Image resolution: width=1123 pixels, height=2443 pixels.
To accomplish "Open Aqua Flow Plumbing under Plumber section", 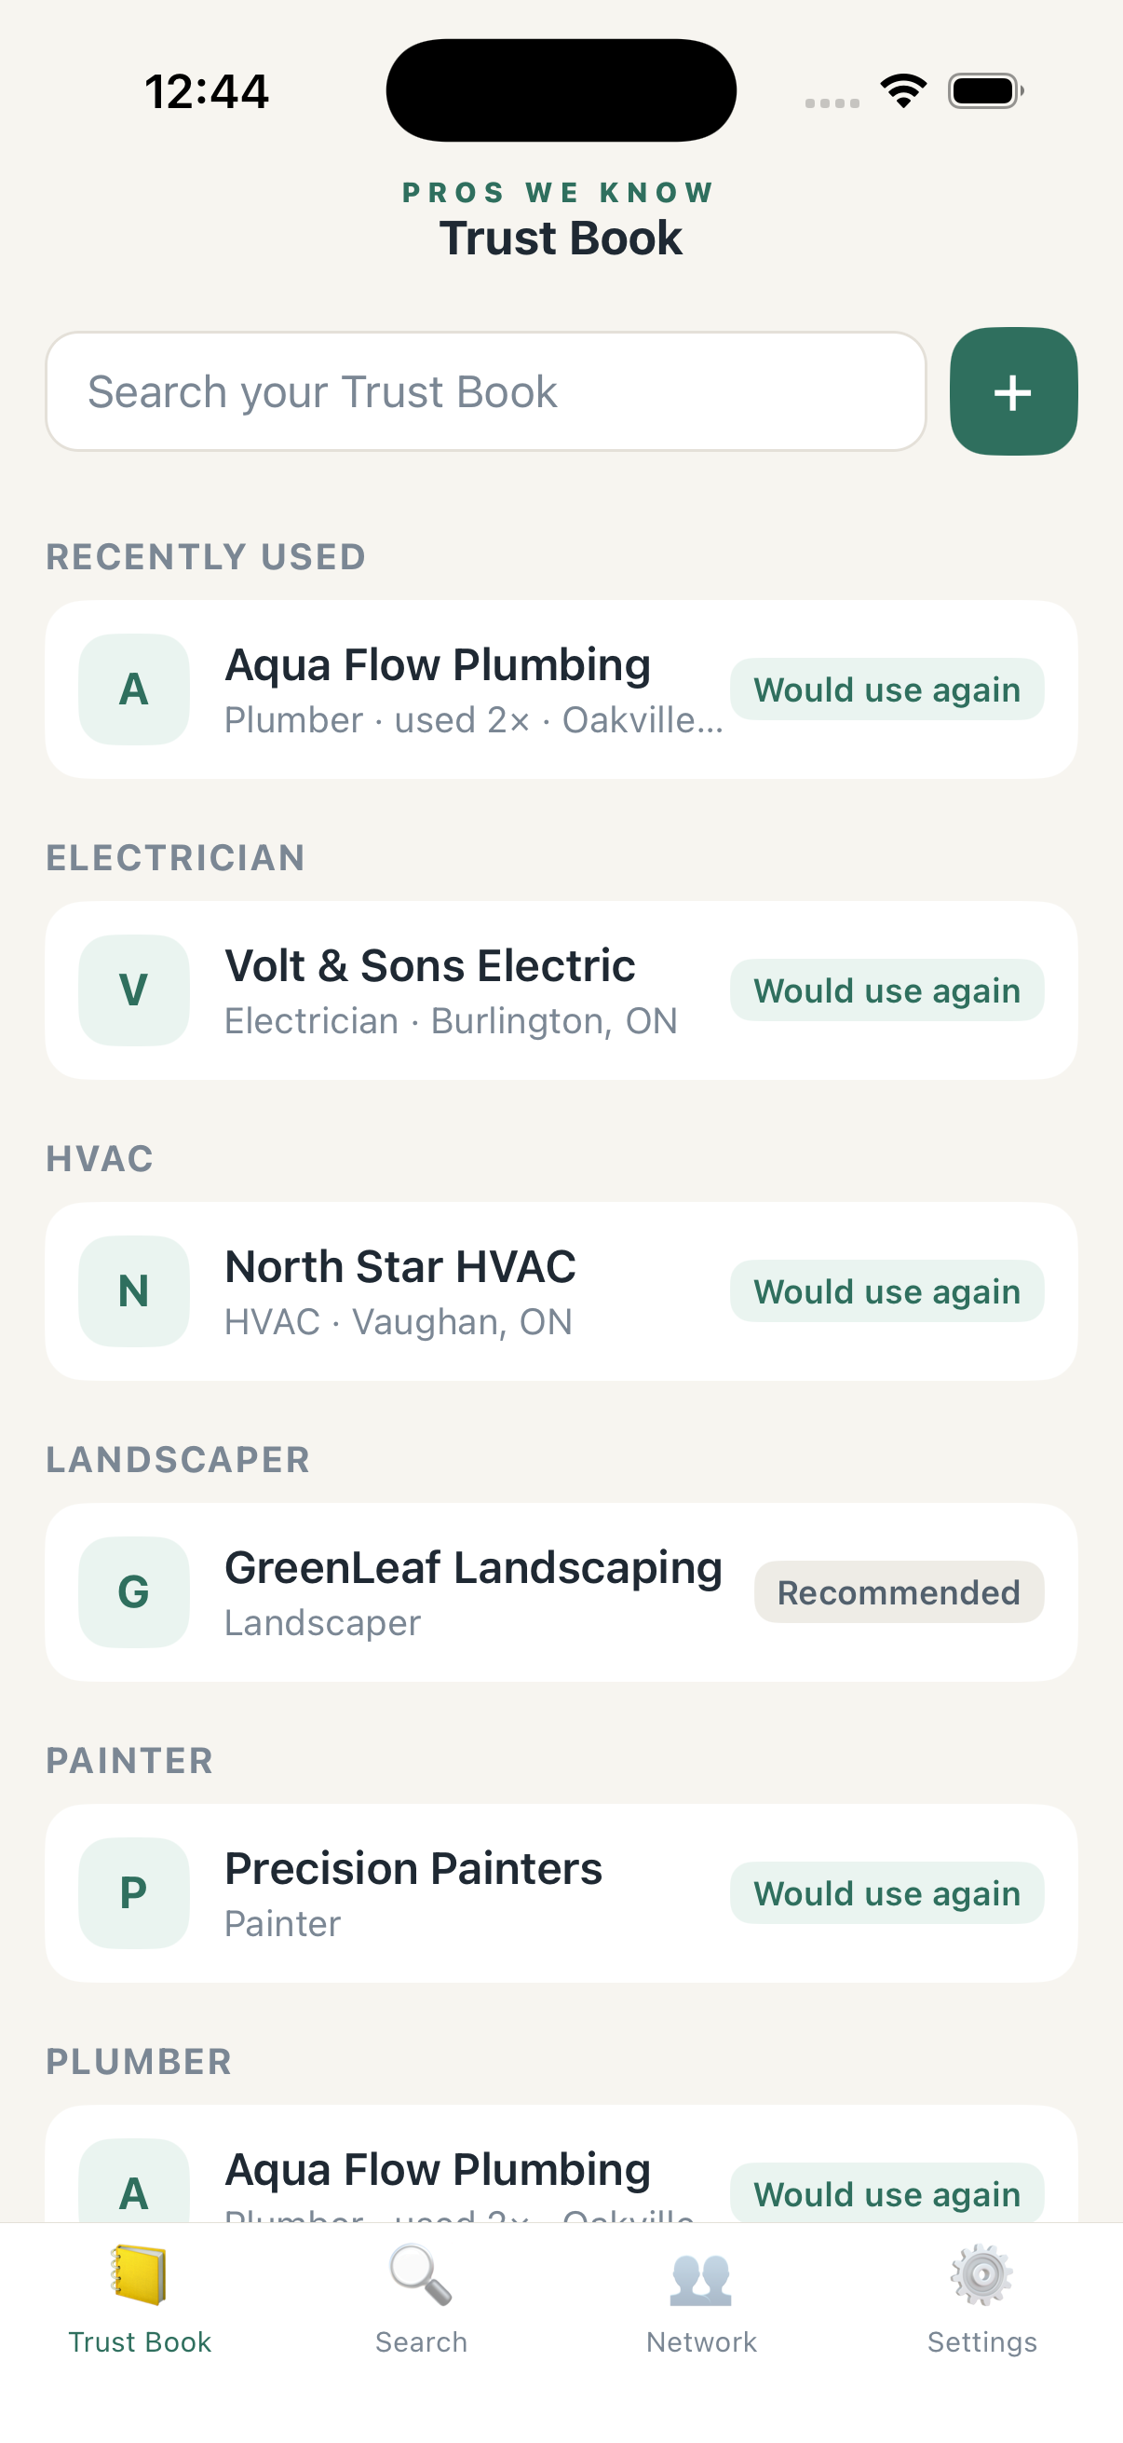I will coord(561,2164).
